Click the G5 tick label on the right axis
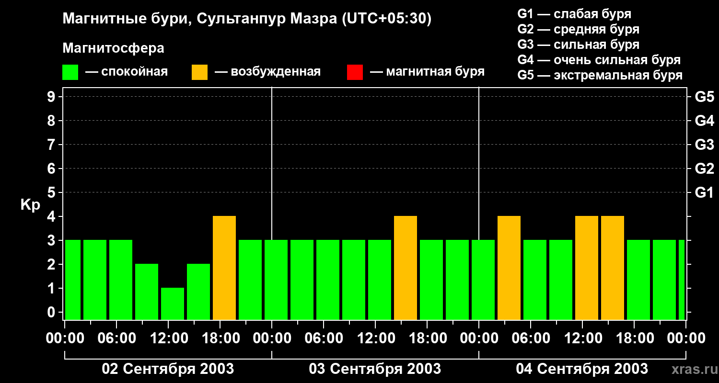 [704, 97]
